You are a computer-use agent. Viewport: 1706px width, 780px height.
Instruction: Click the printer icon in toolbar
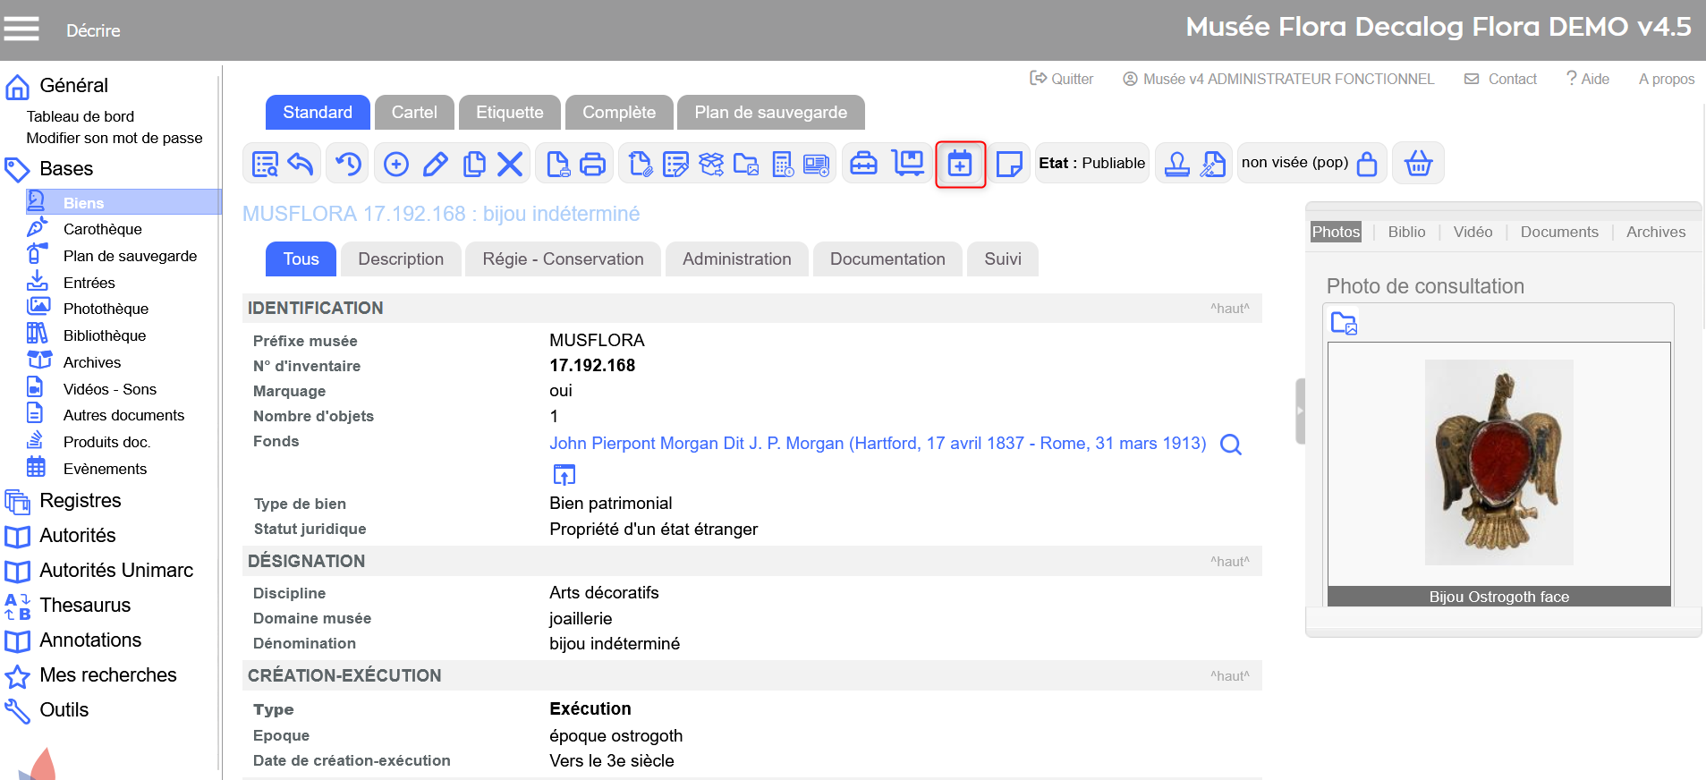coord(592,164)
